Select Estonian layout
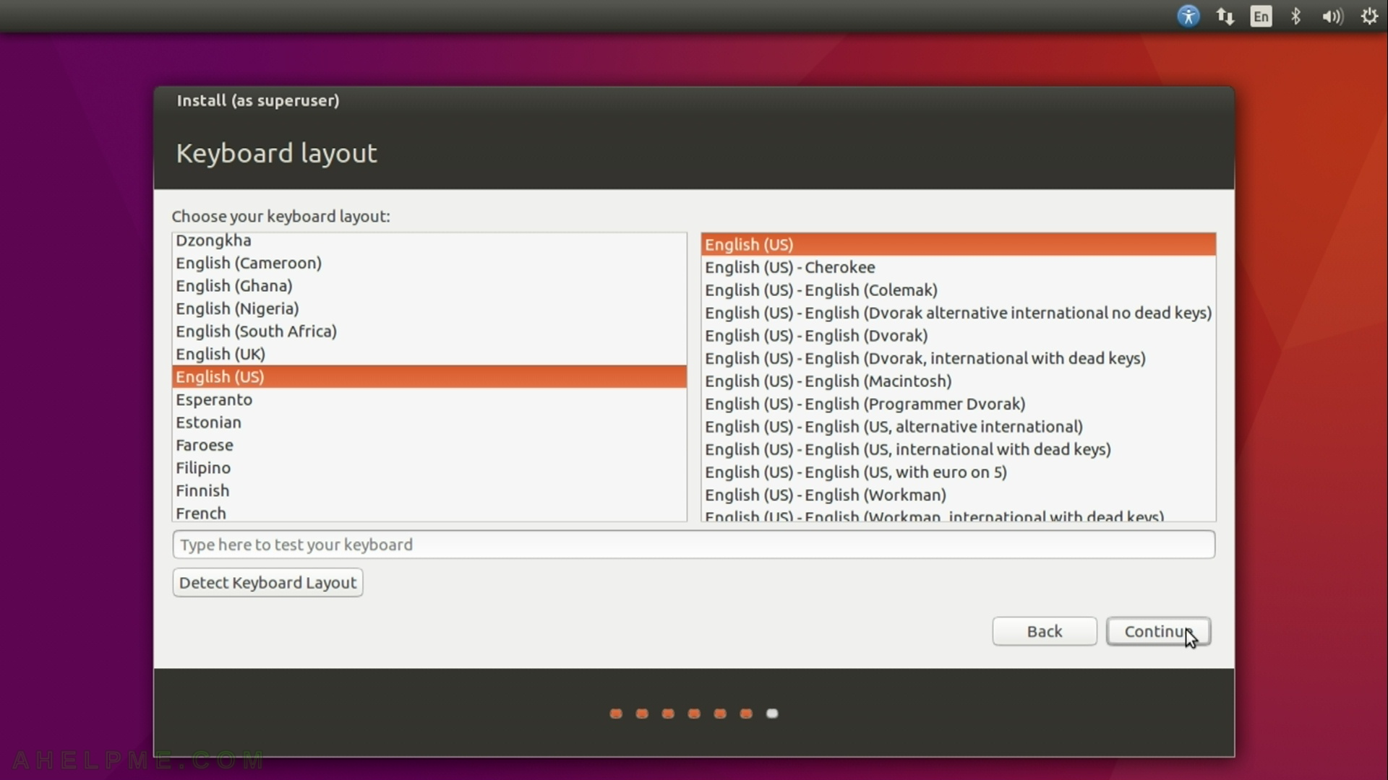Image resolution: width=1388 pixels, height=780 pixels. pyautogui.click(x=429, y=422)
